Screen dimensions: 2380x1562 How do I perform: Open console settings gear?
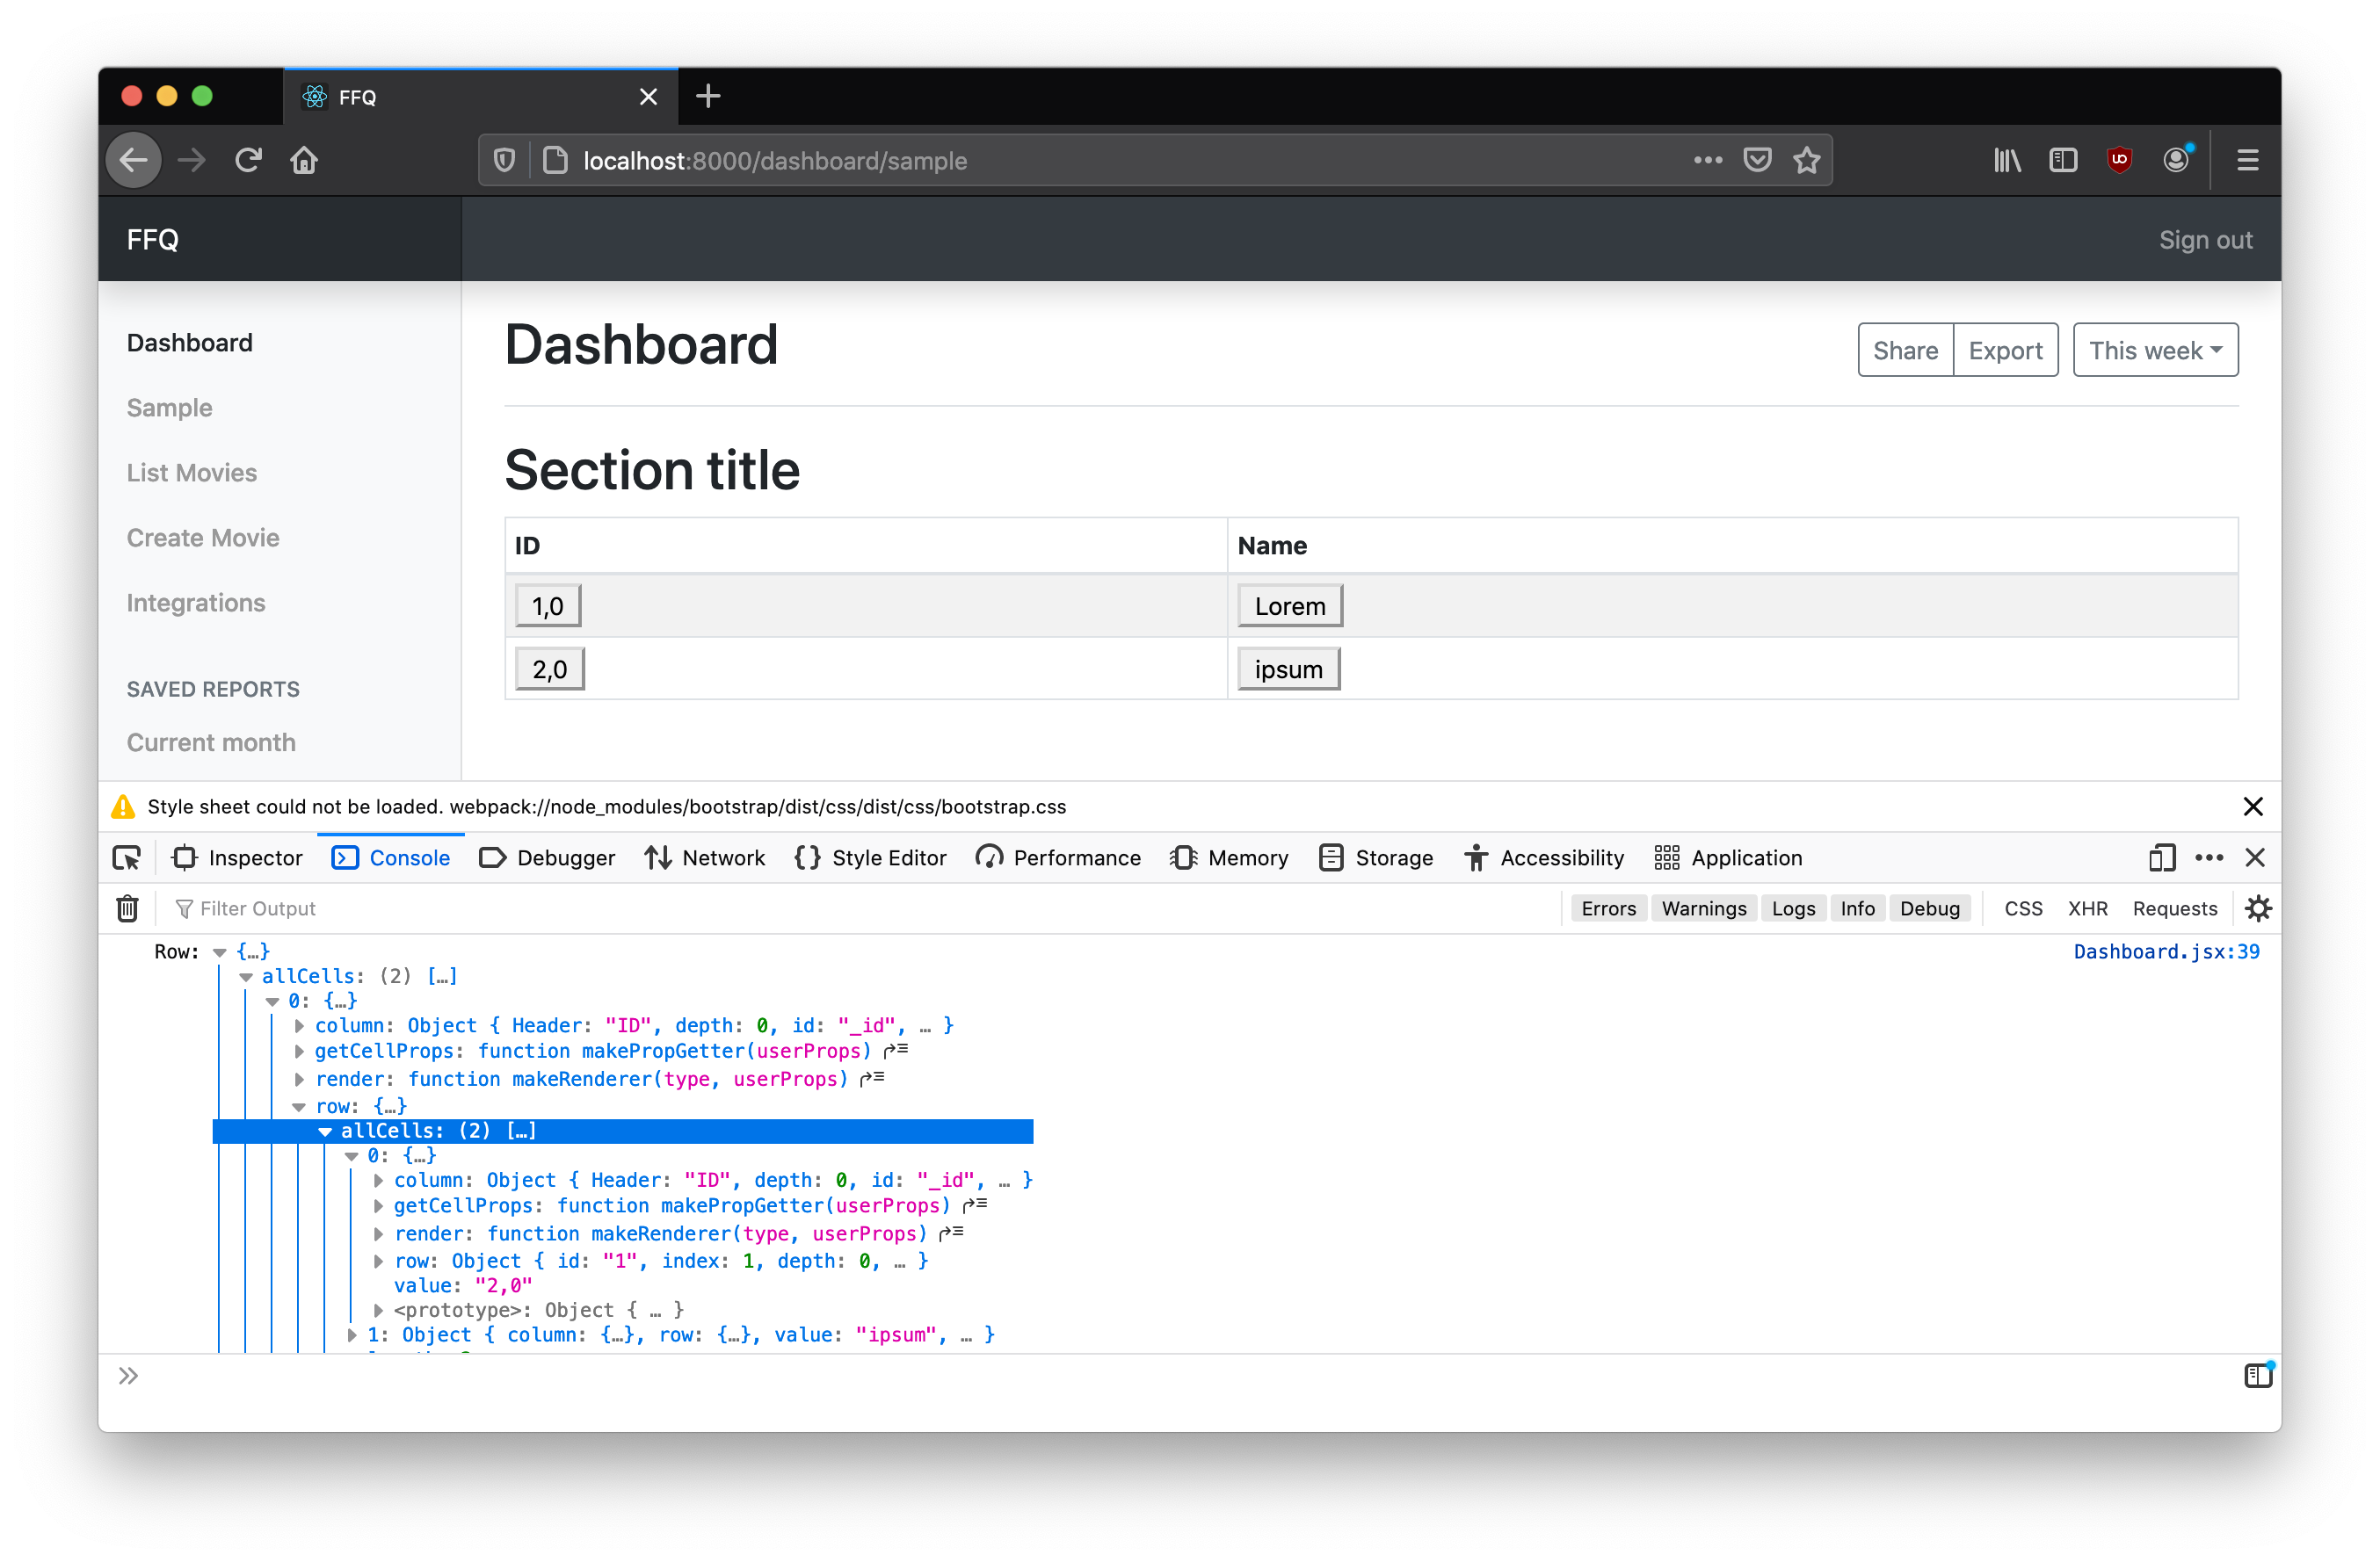(2258, 908)
